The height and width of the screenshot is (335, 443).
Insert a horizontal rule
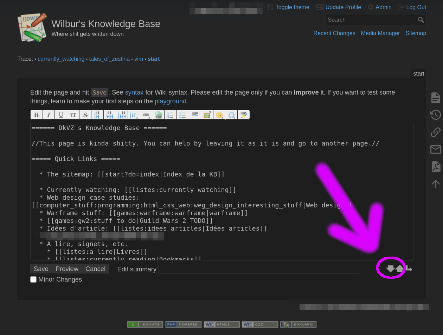[x=195, y=115]
